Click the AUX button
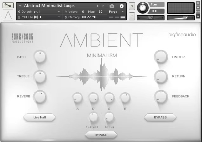This screenshot has width=202, height=142. pos(198,12)
